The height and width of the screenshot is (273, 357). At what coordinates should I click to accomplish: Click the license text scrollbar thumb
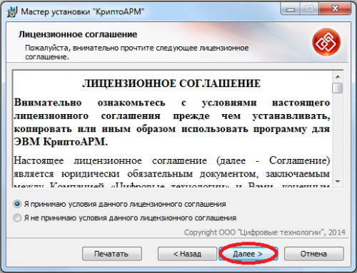338,88
